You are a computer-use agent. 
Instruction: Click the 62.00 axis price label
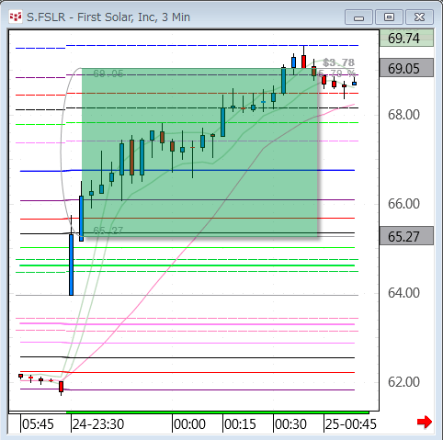[x=403, y=382]
